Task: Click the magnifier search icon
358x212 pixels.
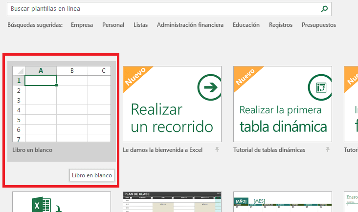Action: (x=324, y=9)
